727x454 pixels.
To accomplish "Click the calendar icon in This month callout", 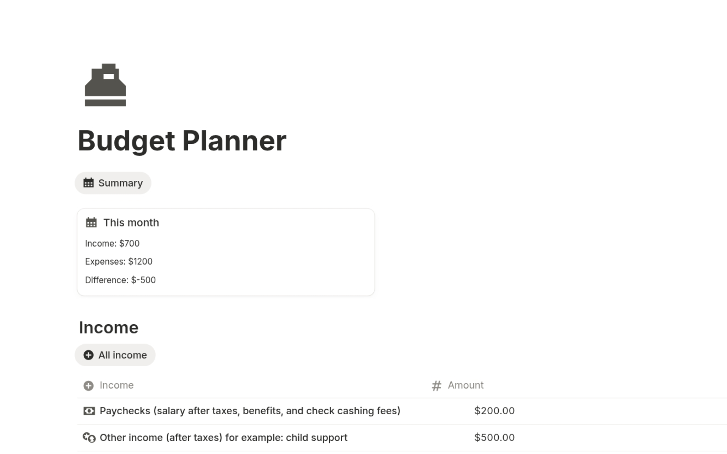I will pyautogui.click(x=92, y=222).
